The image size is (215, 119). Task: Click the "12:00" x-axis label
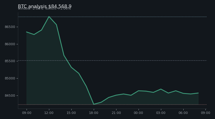tap(49, 113)
